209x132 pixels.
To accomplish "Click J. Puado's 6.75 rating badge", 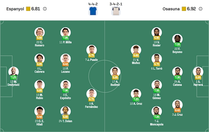I will tap(91, 56).
